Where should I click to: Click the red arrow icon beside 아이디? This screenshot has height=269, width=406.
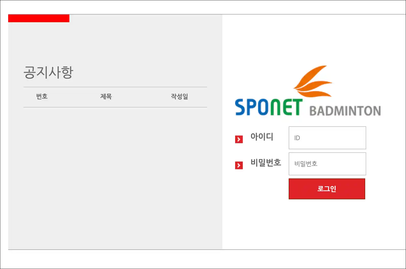click(239, 139)
